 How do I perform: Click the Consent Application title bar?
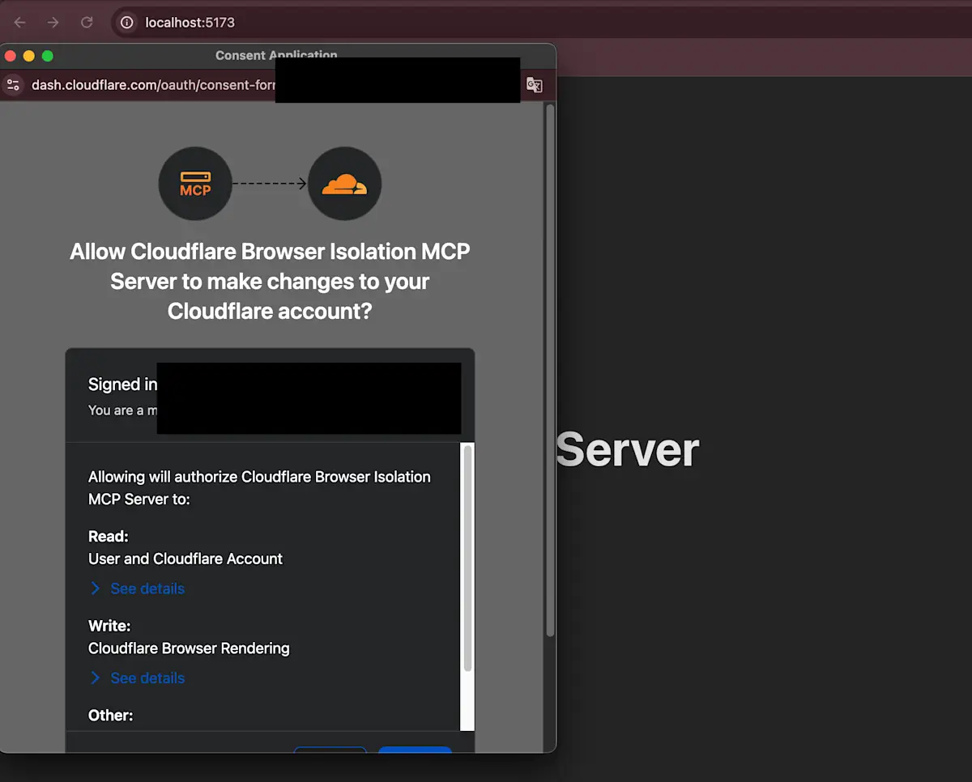(x=275, y=55)
